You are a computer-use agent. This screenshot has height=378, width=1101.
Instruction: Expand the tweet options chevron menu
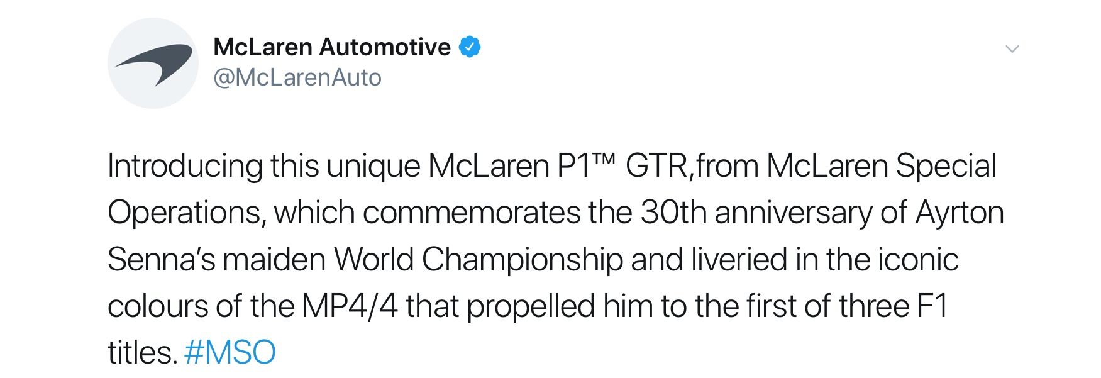1012,49
